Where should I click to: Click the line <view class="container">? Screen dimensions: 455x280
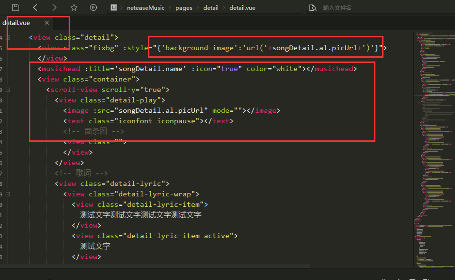tap(88, 79)
